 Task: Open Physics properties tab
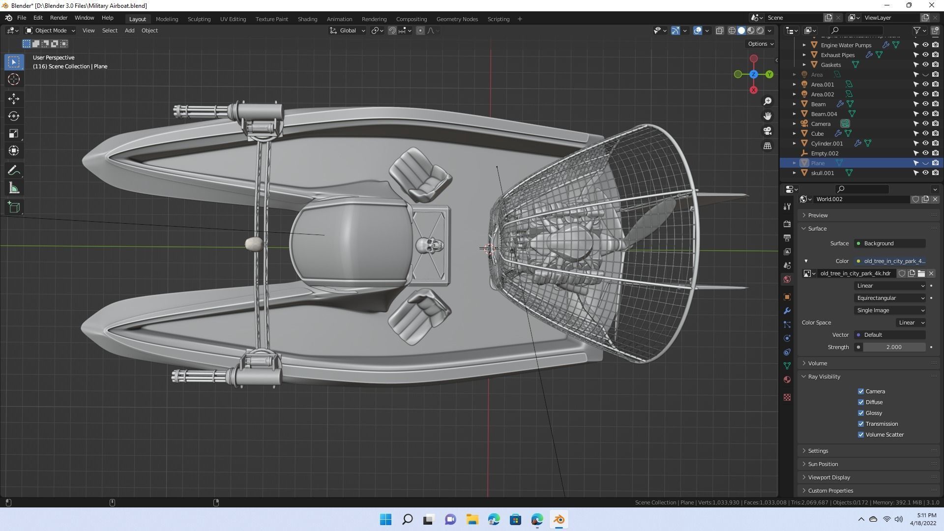787,338
